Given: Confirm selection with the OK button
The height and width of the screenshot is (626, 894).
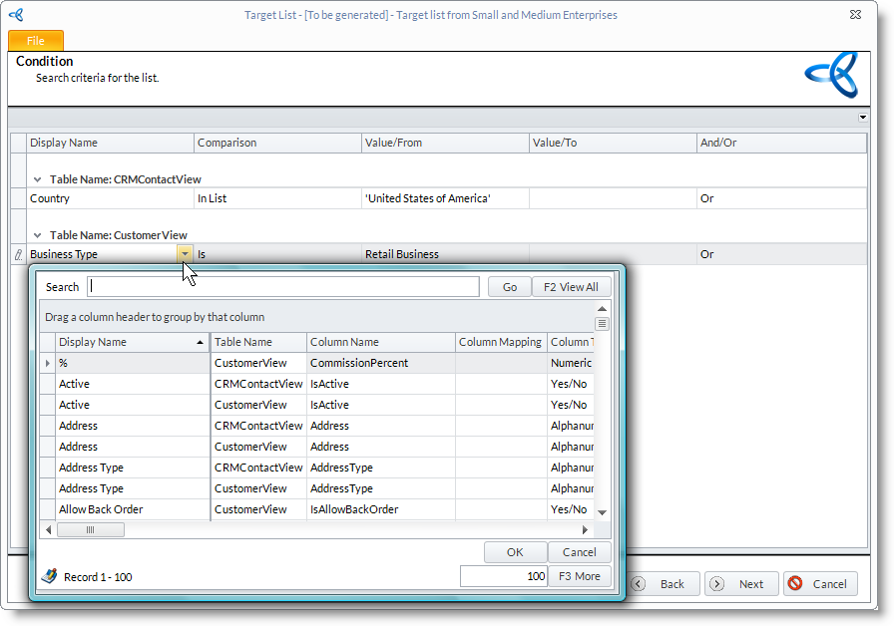Looking at the screenshot, I should point(515,552).
